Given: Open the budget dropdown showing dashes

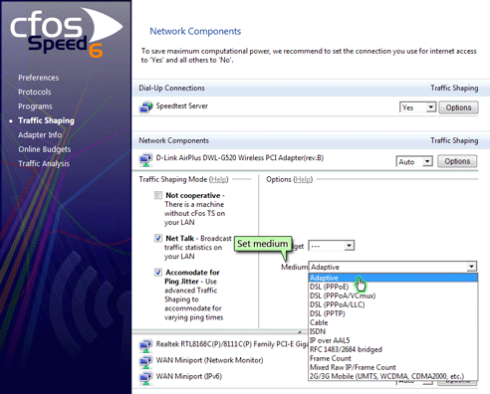Looking at the screenshot, I should tap(332, 246).
